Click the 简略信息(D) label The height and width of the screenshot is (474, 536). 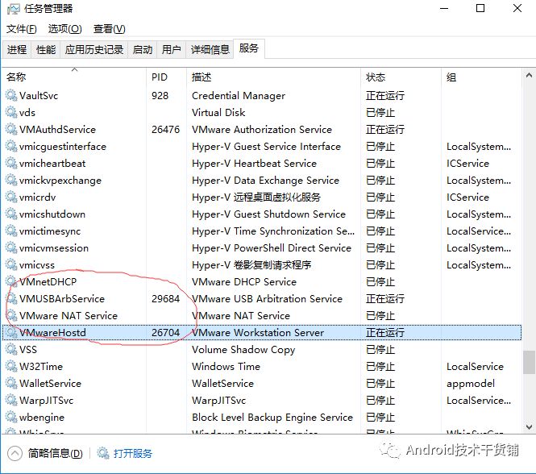pos(56,454)
